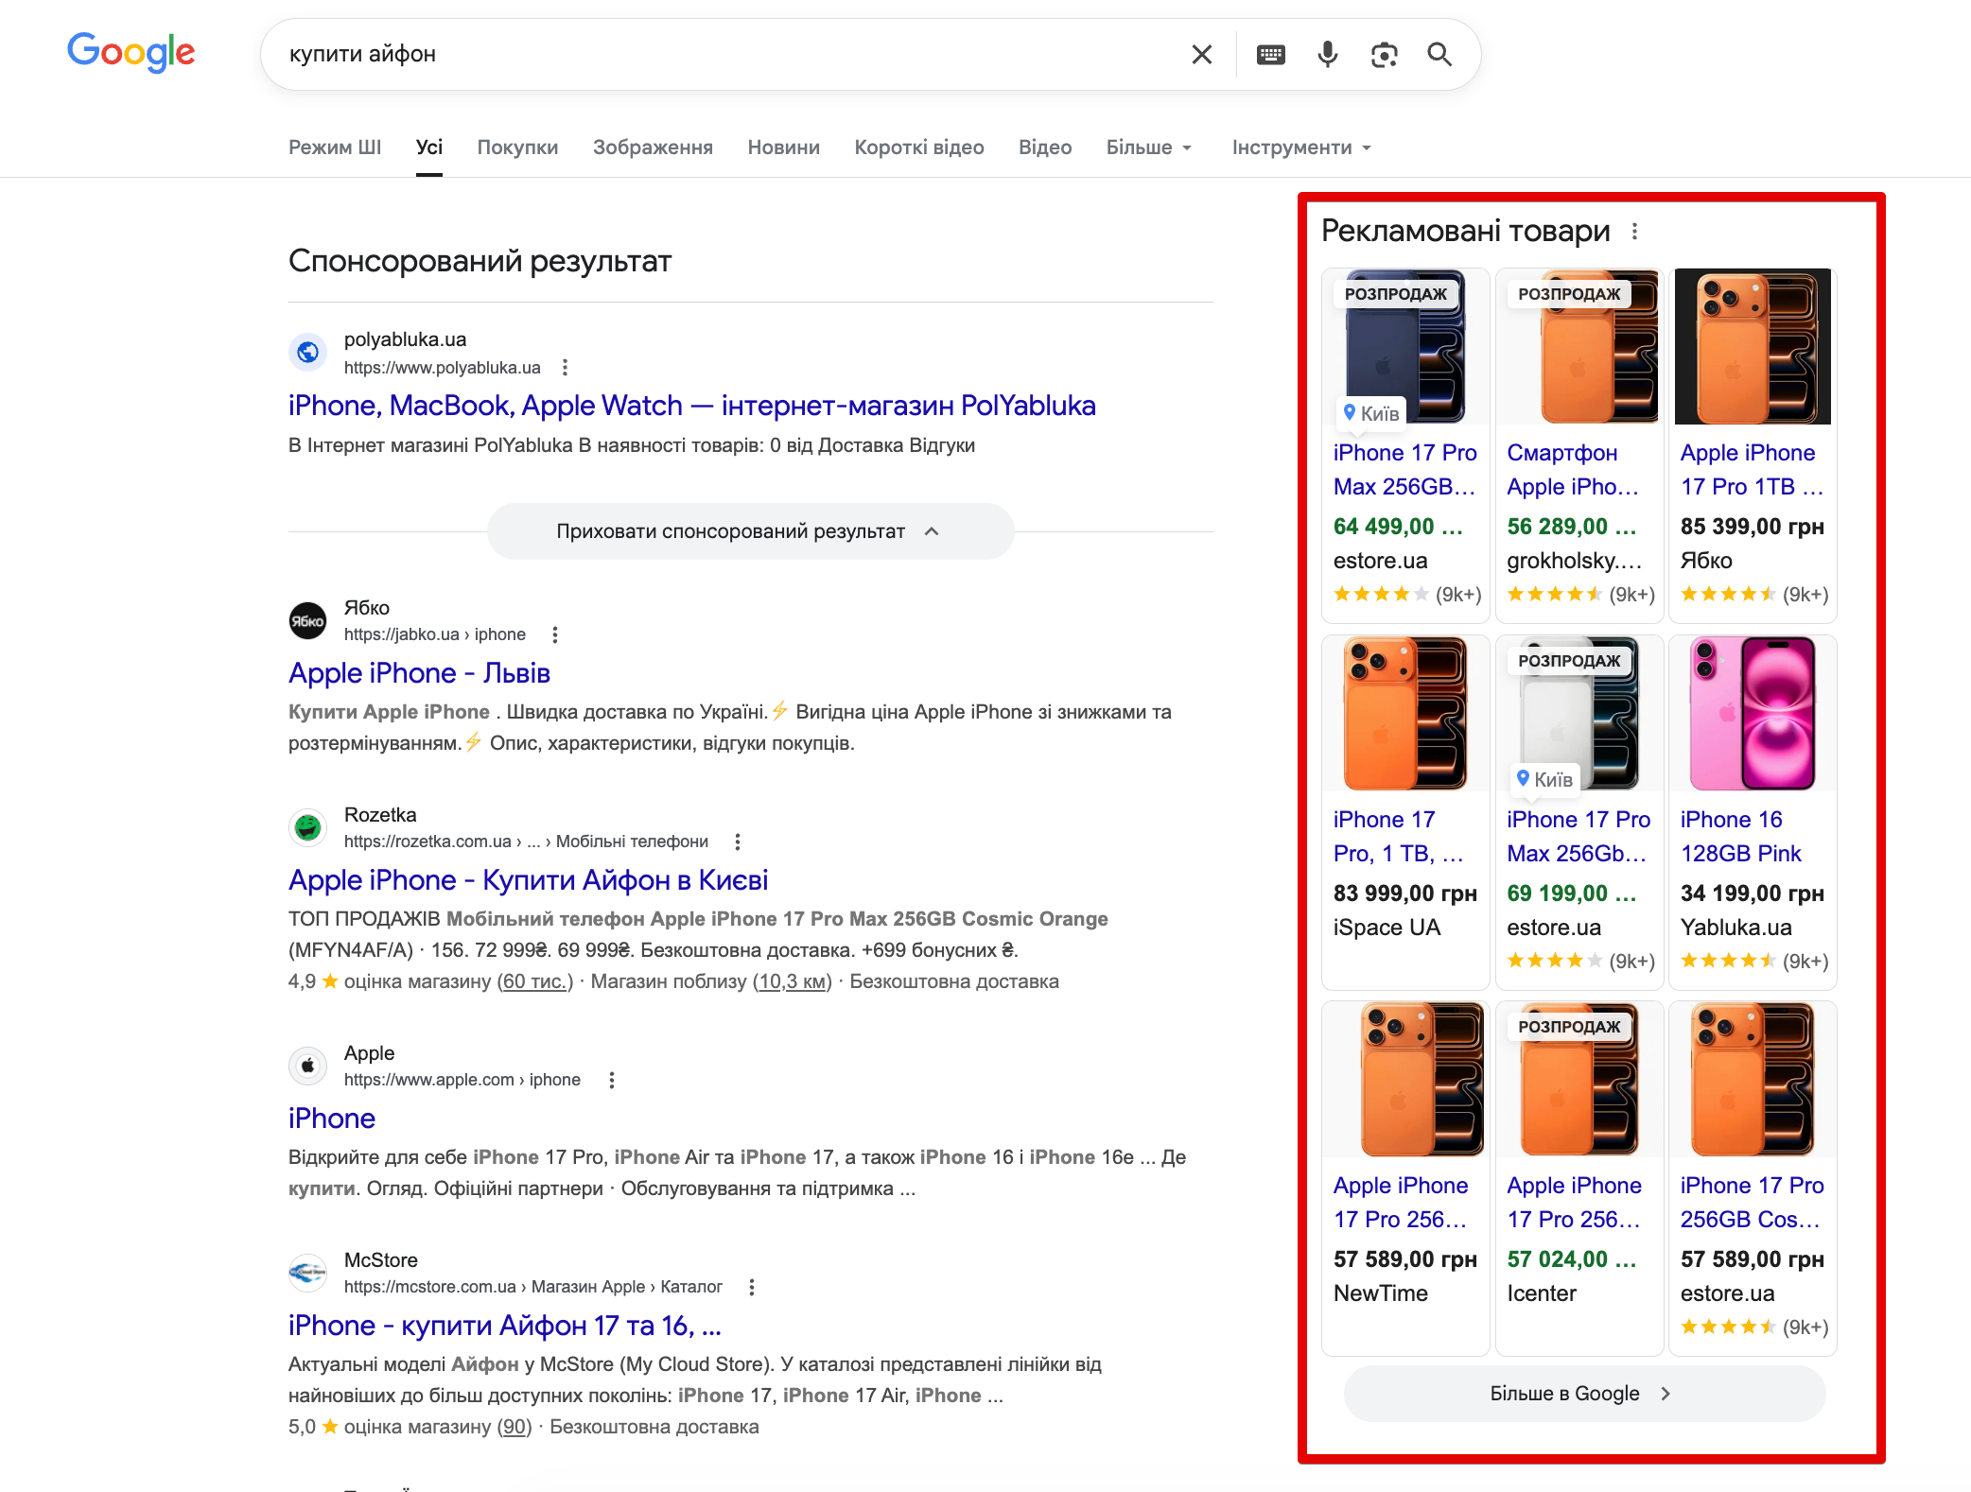
Task: Collapse with Приховати спонсорований результат button
Action: click(750, 531)
